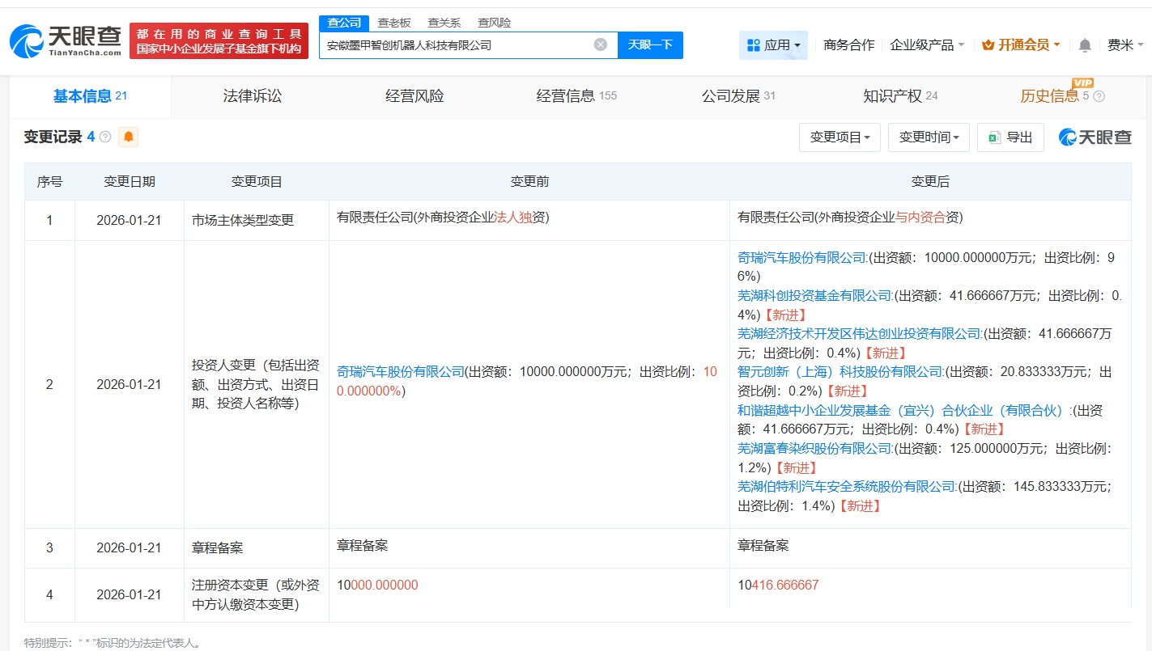
Task: Open the notification bell in header
Action: tap(1085, 45)
